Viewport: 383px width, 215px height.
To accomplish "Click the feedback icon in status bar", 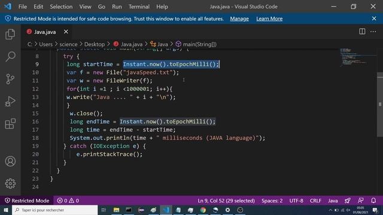I will pyautogui.click(x=360, y=201).
